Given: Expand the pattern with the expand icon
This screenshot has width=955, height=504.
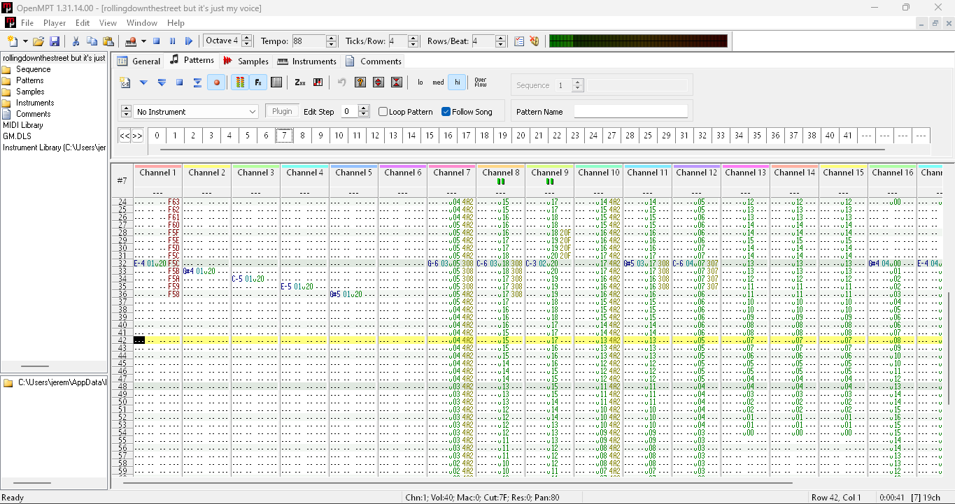Looking at the screenshot, I should (379, 82).
